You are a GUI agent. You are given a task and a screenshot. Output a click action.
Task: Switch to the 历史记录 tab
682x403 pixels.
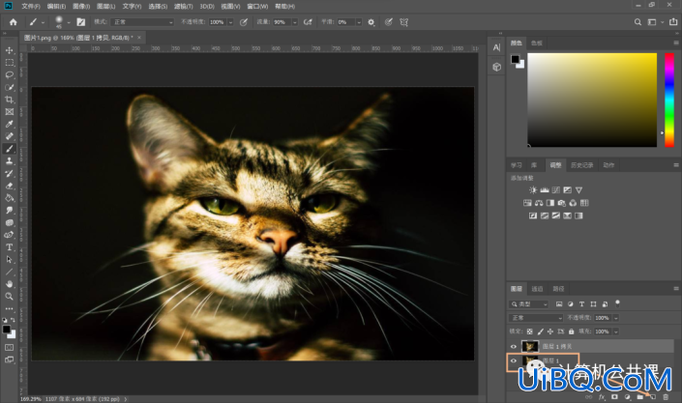coord(582,165)
